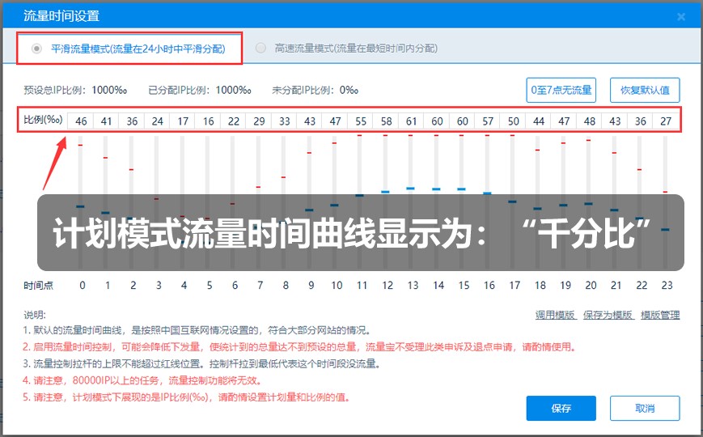Click the 保存 button
703x437 pixels.
pyautogui.click(x=561, y=409)
